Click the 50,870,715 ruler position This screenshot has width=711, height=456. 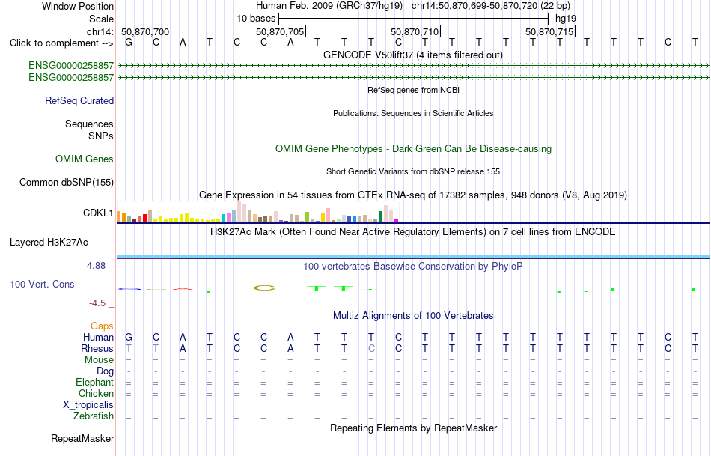[x=550, y=31]
